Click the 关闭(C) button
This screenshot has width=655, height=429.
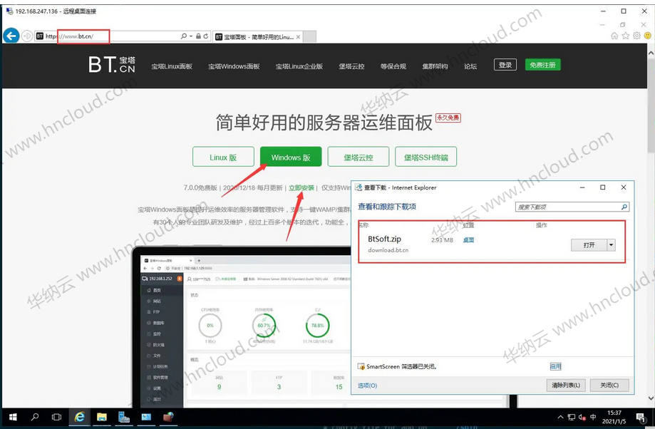pos(609,385)
